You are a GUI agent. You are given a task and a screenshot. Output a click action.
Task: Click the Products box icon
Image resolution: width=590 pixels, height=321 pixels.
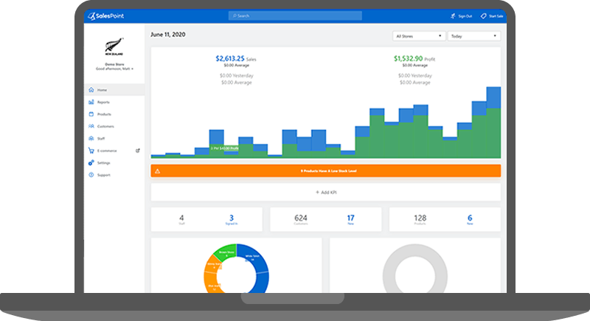pyautogui.click(x=91, y=114)
